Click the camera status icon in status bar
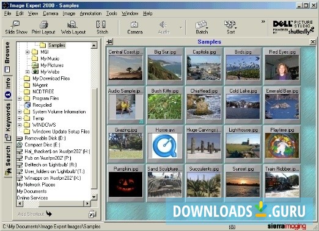The height and width of the screenshot is (231, 319). [x=232, y=227]
